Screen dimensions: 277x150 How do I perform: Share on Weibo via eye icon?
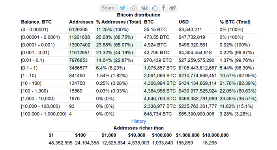172,8
